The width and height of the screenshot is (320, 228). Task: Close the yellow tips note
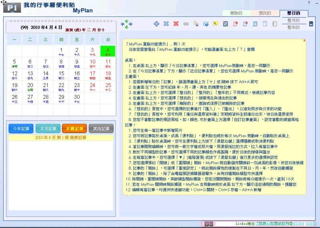point(304,40)
